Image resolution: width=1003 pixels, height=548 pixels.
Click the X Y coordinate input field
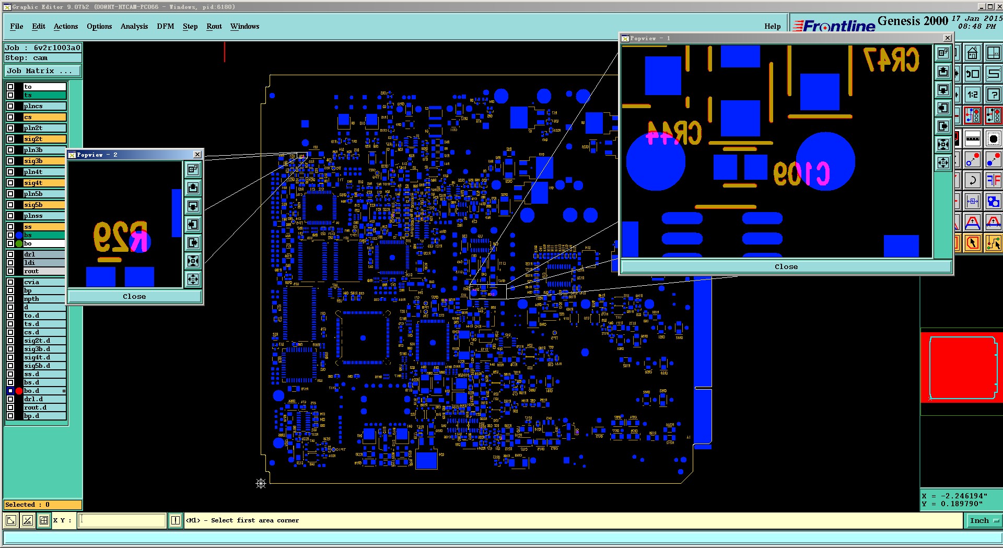click(122, 520)
